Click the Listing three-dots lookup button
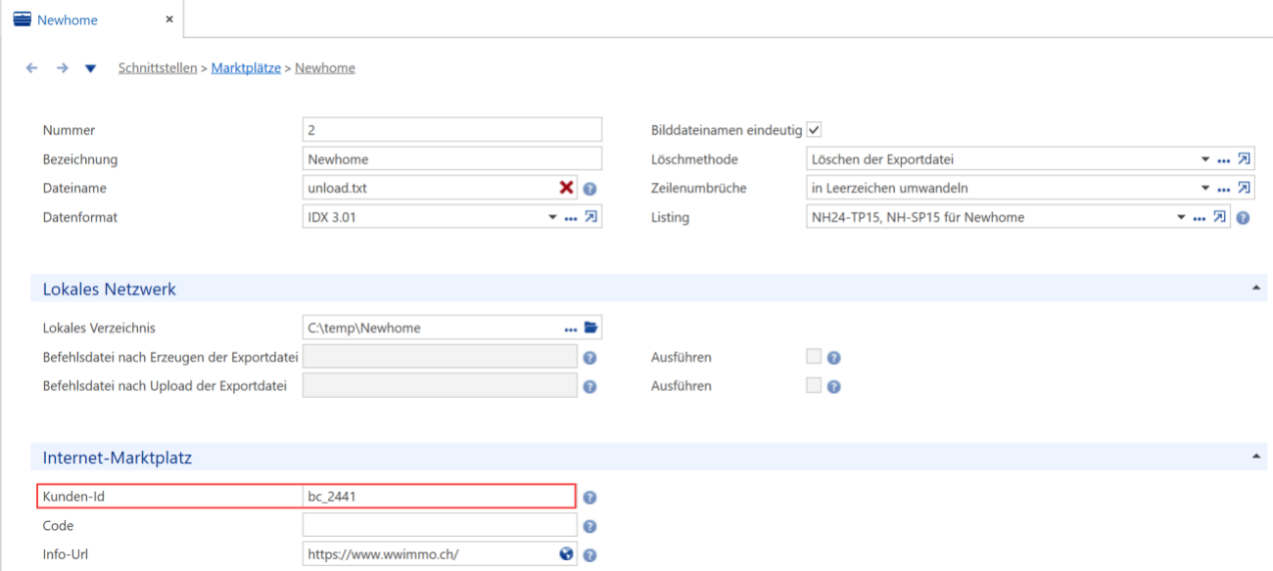The height and width of the screenshot is (571, 1273). [x=1200, y=218]
